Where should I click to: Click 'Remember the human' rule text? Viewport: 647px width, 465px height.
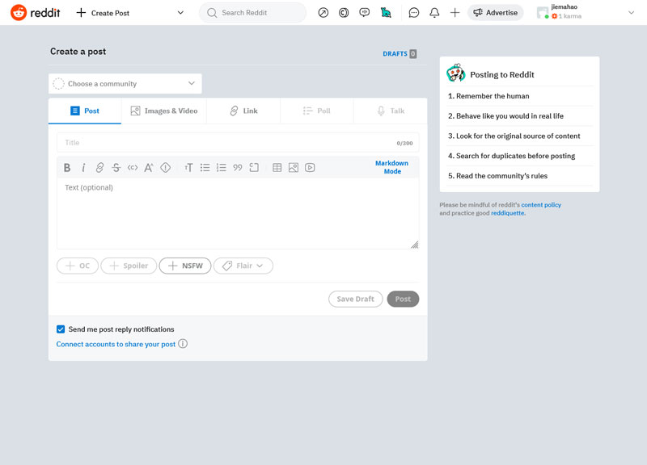(x=493, y=96)
